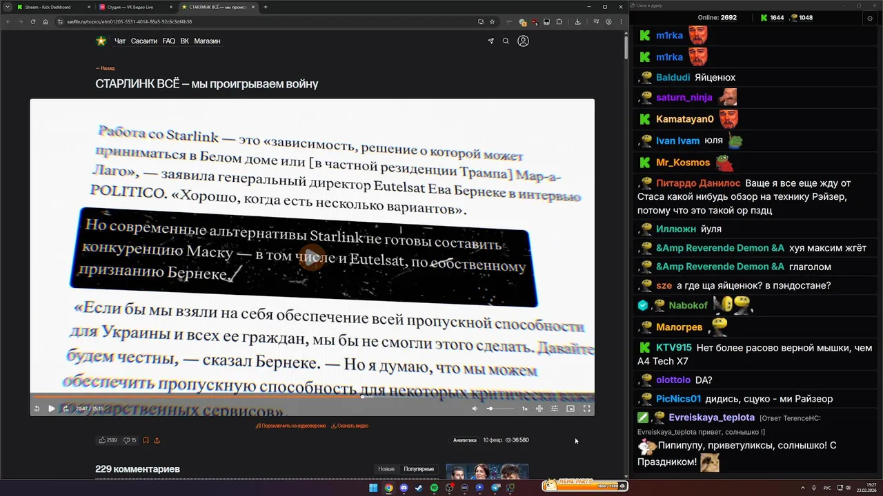
Task: Enter fullscreen on the video player
Action: click(x=586, y=409)
